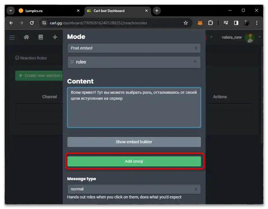The image size is (268, 209).
Task: Click the address bar URL
Action: (x=98, y=23)
